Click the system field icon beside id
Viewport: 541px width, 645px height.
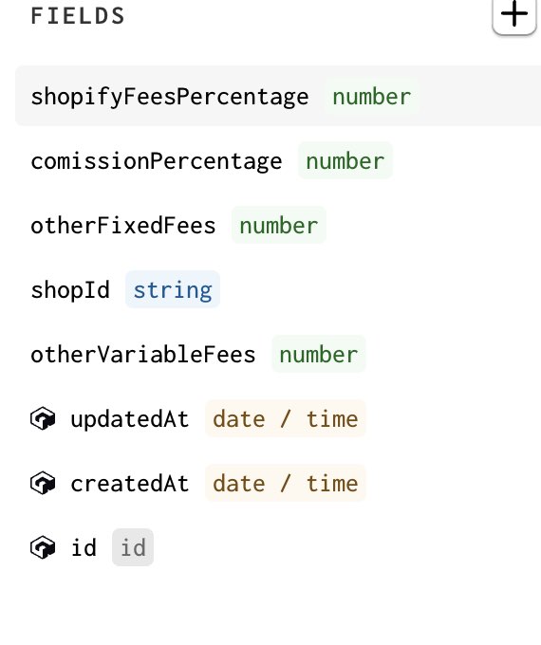click(43, 547)
